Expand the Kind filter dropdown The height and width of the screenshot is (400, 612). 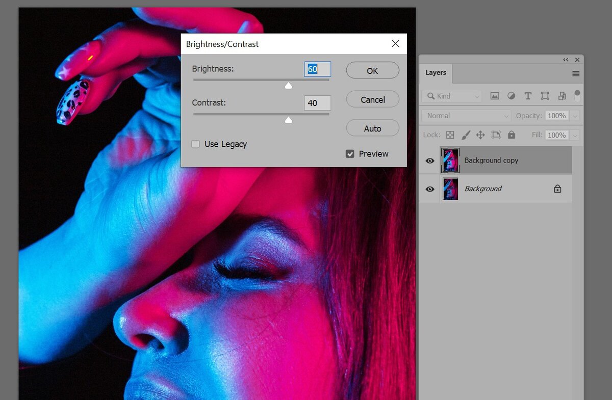[x=452, y=96]
